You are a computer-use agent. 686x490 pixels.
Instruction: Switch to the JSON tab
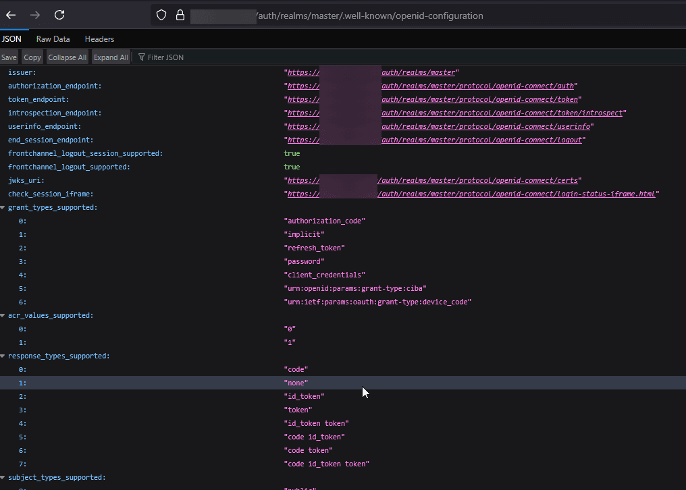pos(11,39)
